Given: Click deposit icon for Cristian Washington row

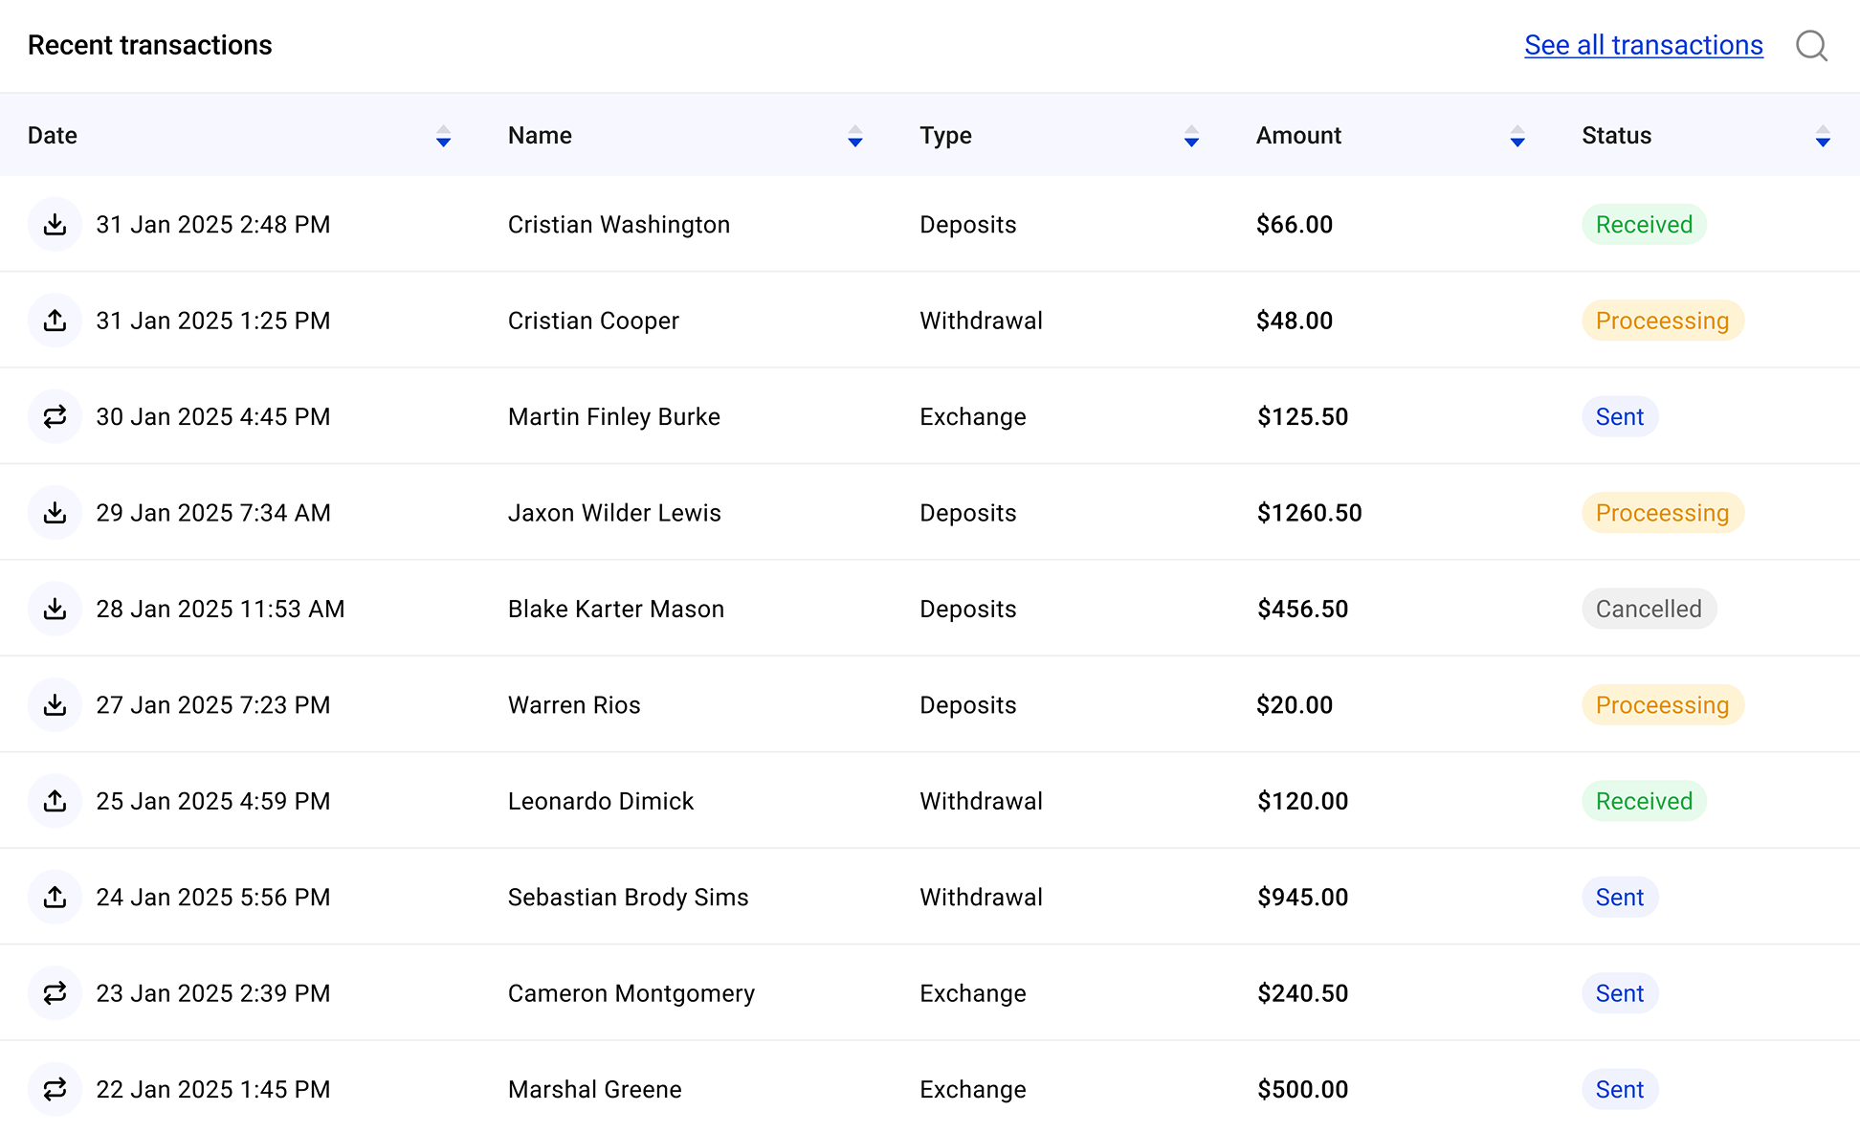Looking at the screenshot, I should pyautogui.click(x=55, y=225).
